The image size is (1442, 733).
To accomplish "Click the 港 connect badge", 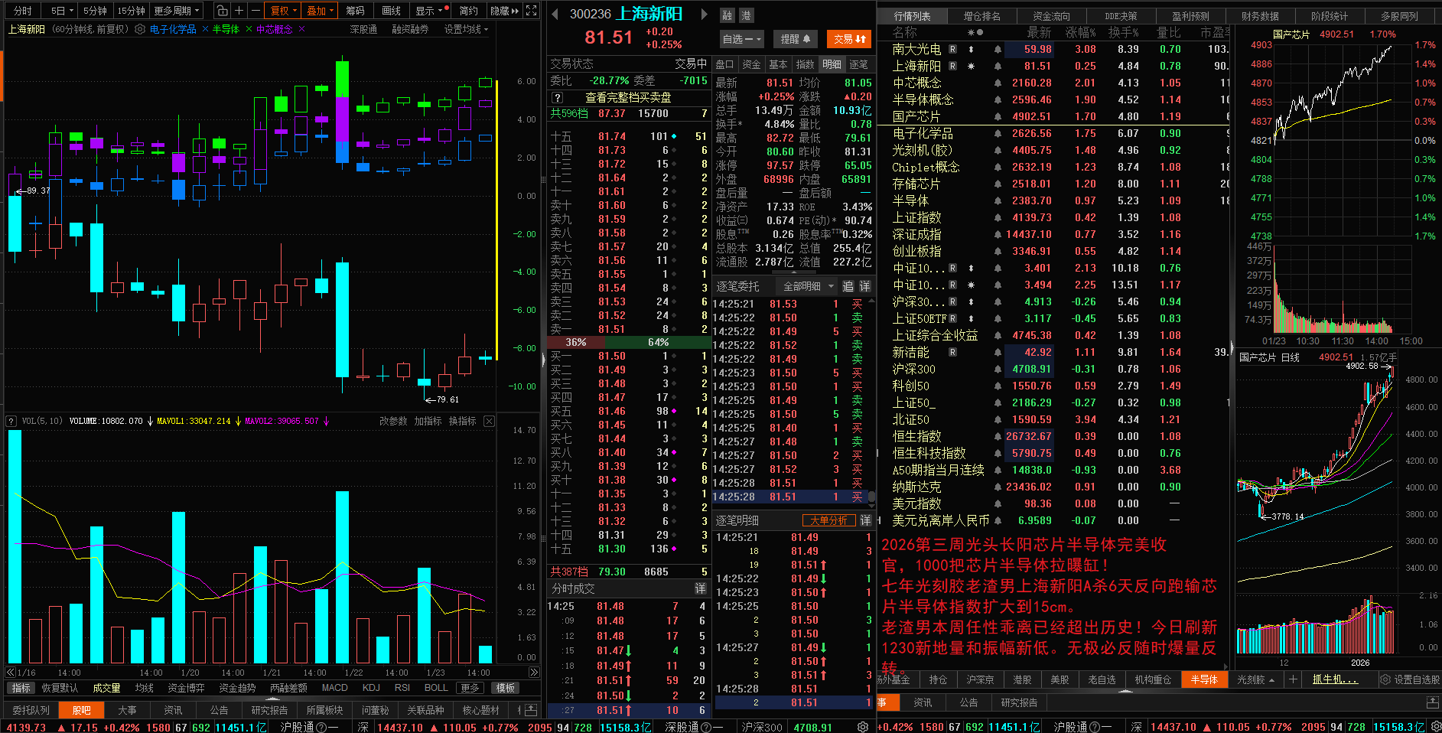I will (x=747, y=15).
